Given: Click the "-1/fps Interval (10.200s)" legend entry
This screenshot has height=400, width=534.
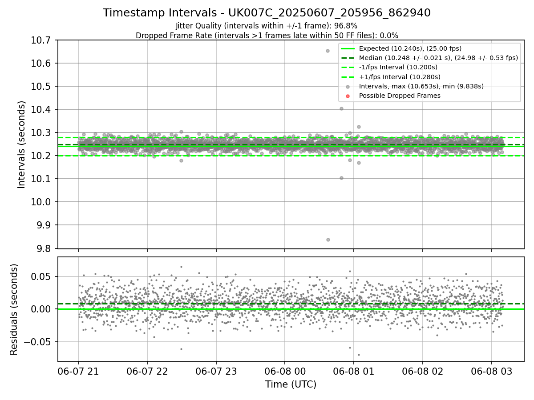Looking at the screenshot, I should click(x=398, y=67).
